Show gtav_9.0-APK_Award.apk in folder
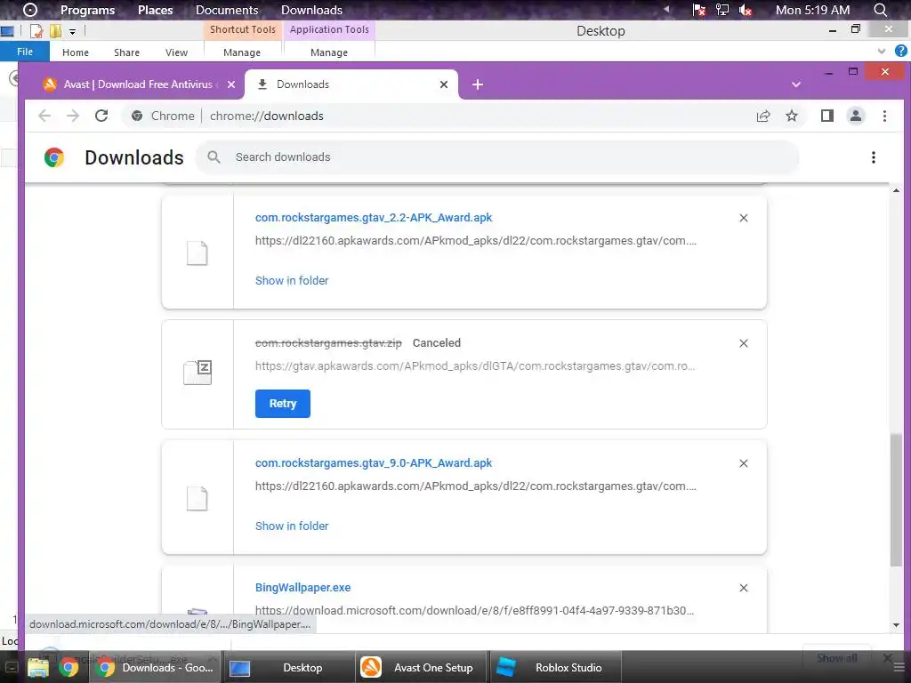 click(x=292, y=526)
